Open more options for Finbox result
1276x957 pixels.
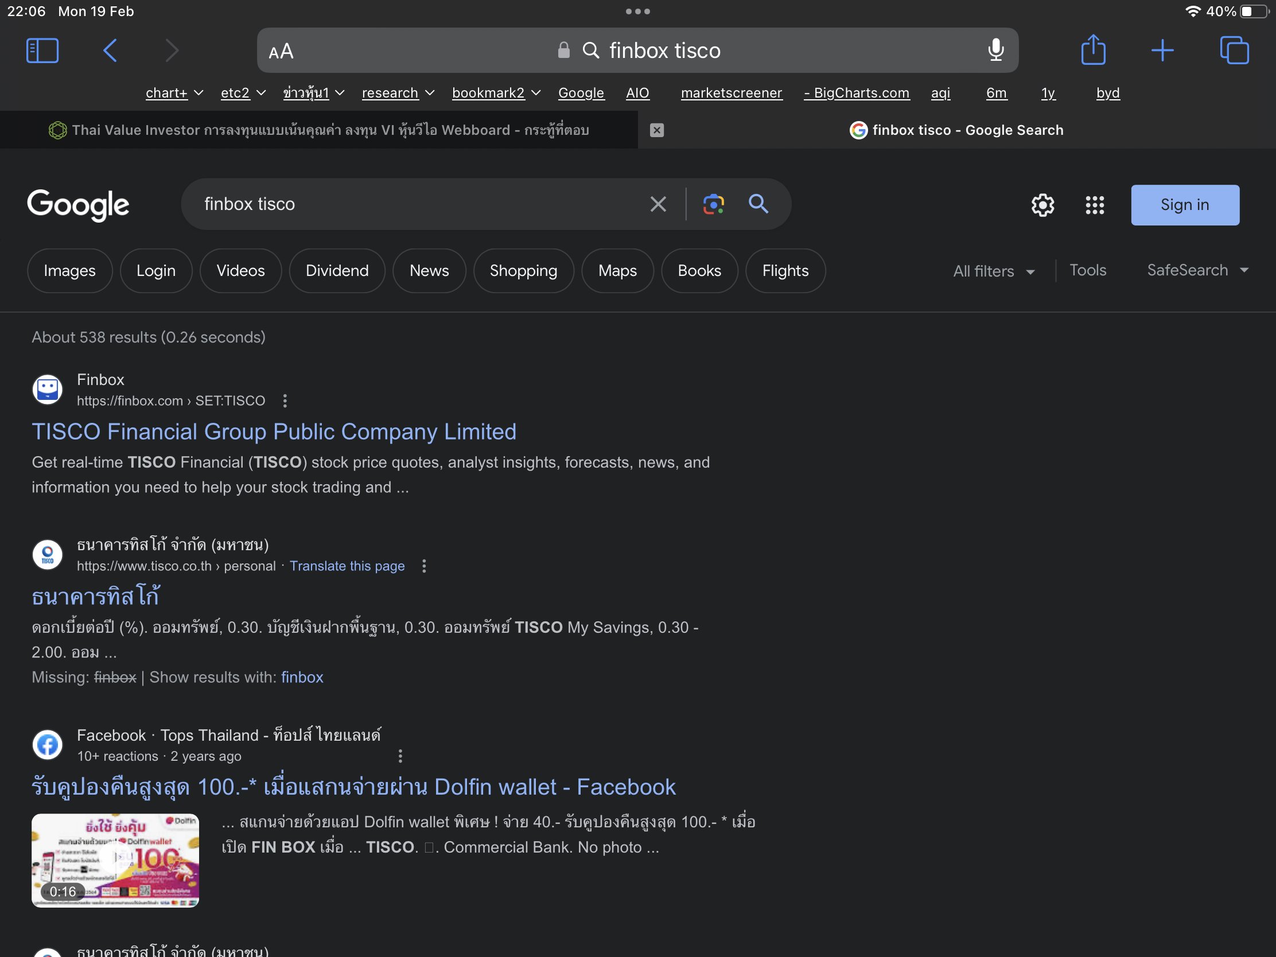pos(285,401)
